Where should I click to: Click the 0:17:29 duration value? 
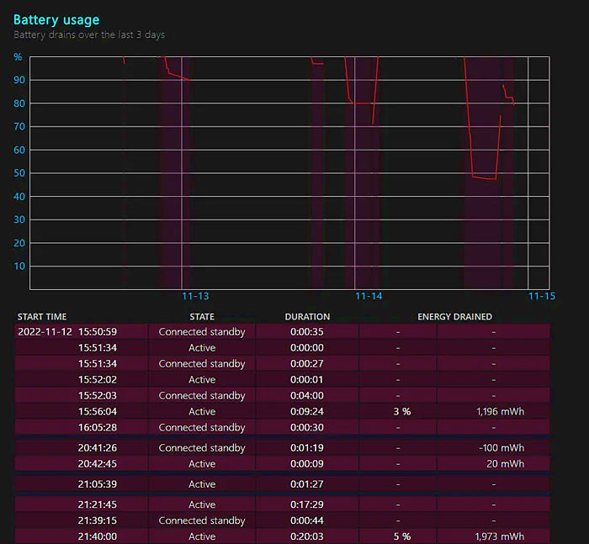pyautogui.click(x=307, y=504)
